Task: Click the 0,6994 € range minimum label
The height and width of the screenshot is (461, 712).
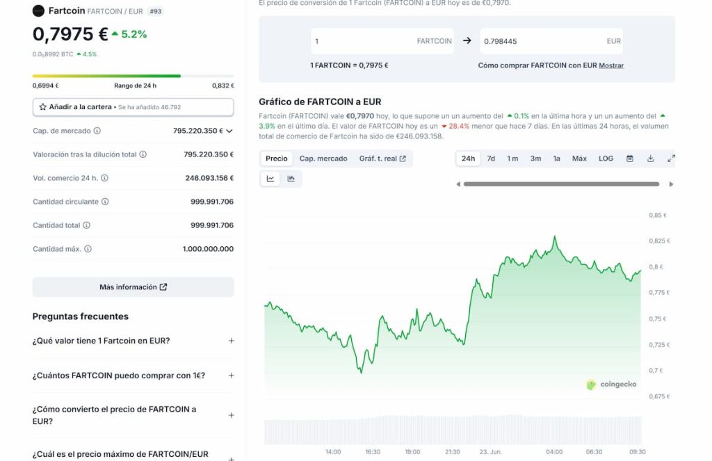Action: (x=45, y=86)
